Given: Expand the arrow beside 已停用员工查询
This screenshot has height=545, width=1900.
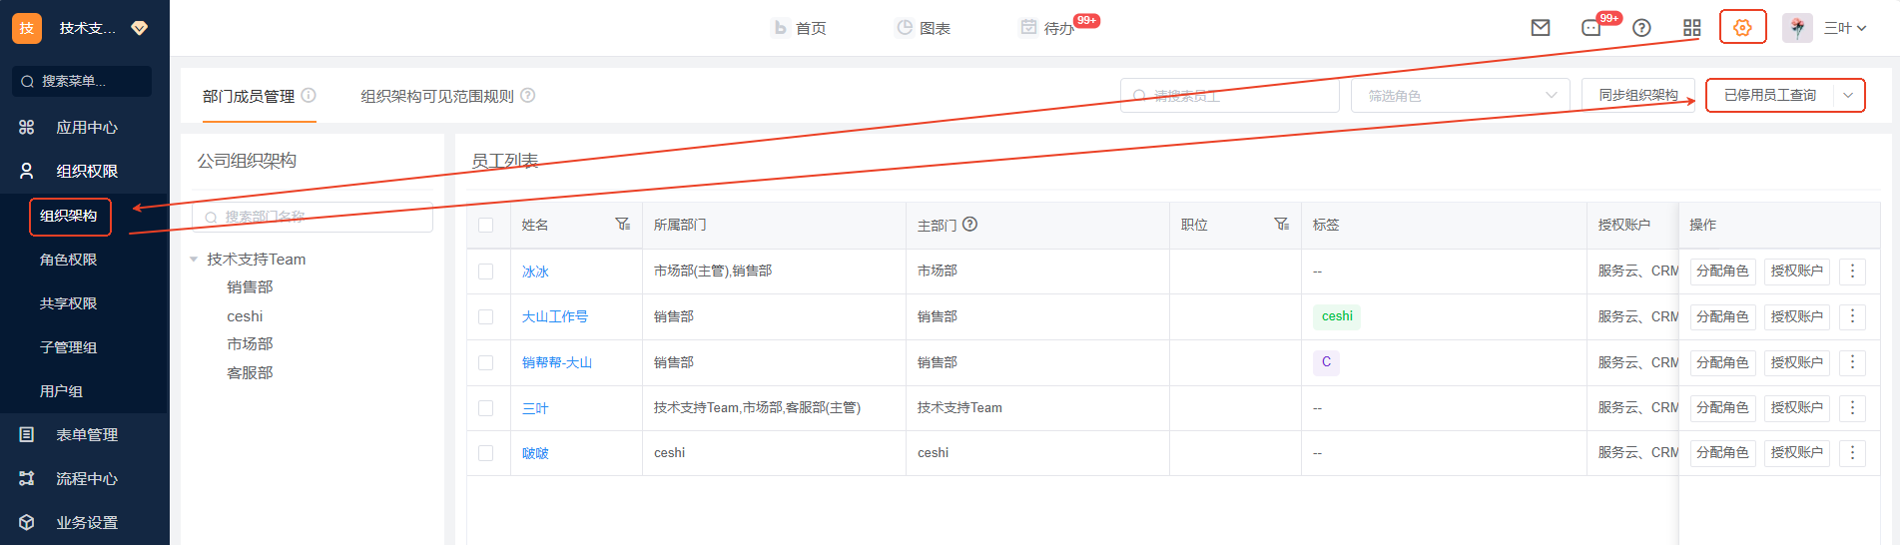Looking at the screenshot, I should (1848, 96).
